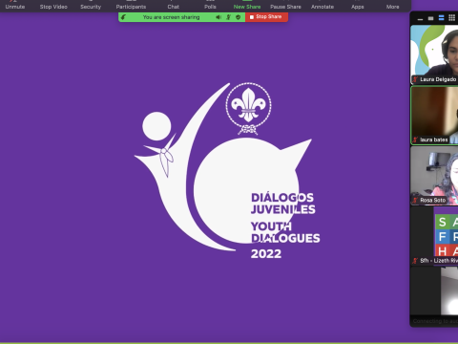Expand the More options menu

click(392, 6)
